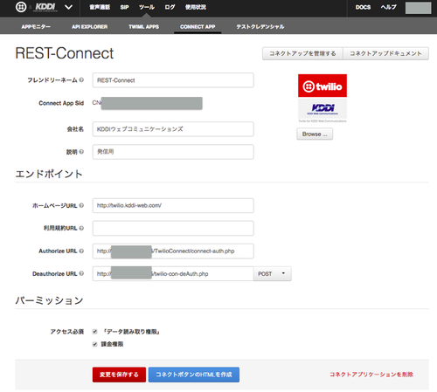Click the Browse button
437x392 pixels.
pos(315,134)
